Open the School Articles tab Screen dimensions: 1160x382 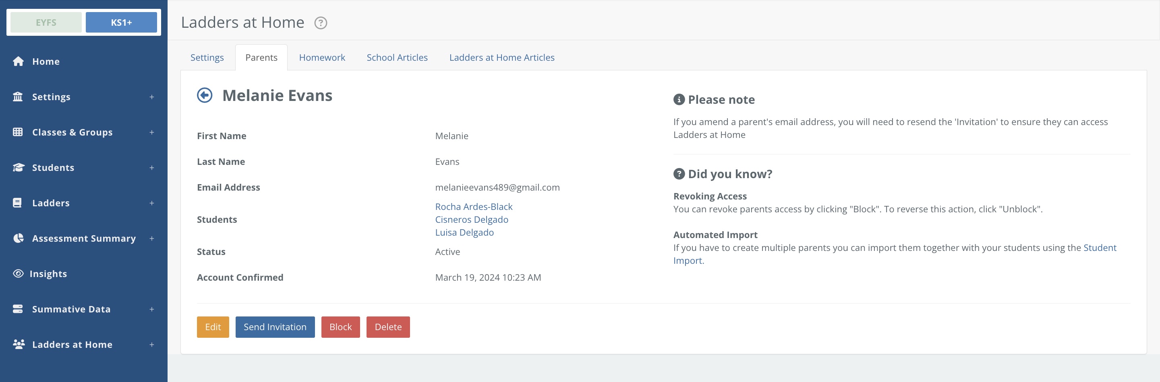pyautogui.click(x=397, y=58)
